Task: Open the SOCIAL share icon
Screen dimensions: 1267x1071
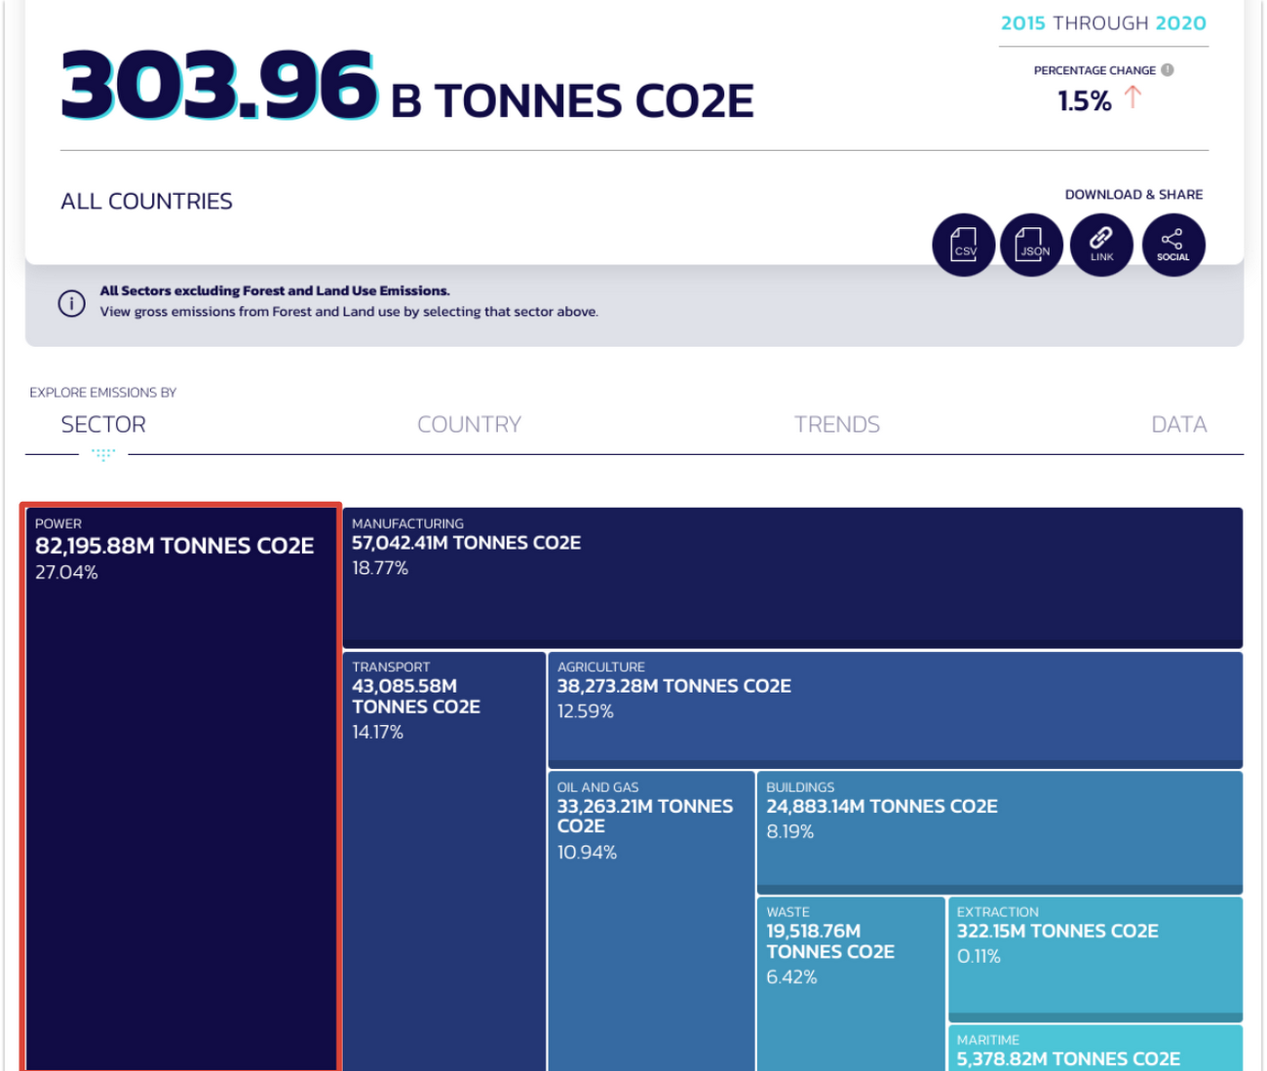Action: 1173,245
